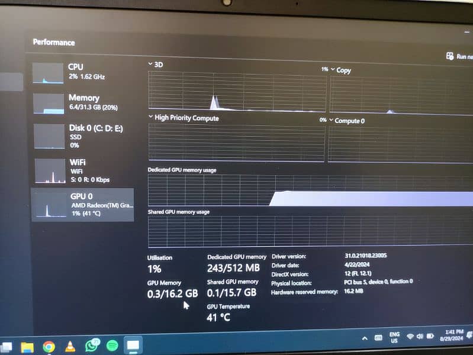Image resolution: width=473 pixels, height=355 pixels.
Task: Click the Task Manager taskbar icon
Action: tap(133, 345)
